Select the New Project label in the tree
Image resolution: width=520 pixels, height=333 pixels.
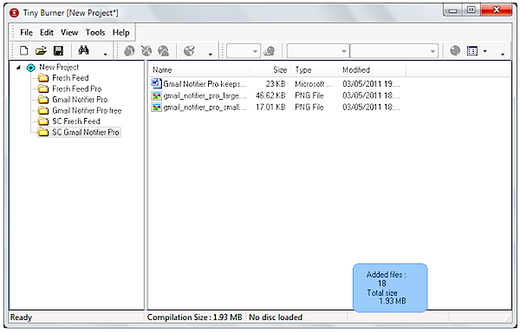[59, 68]
